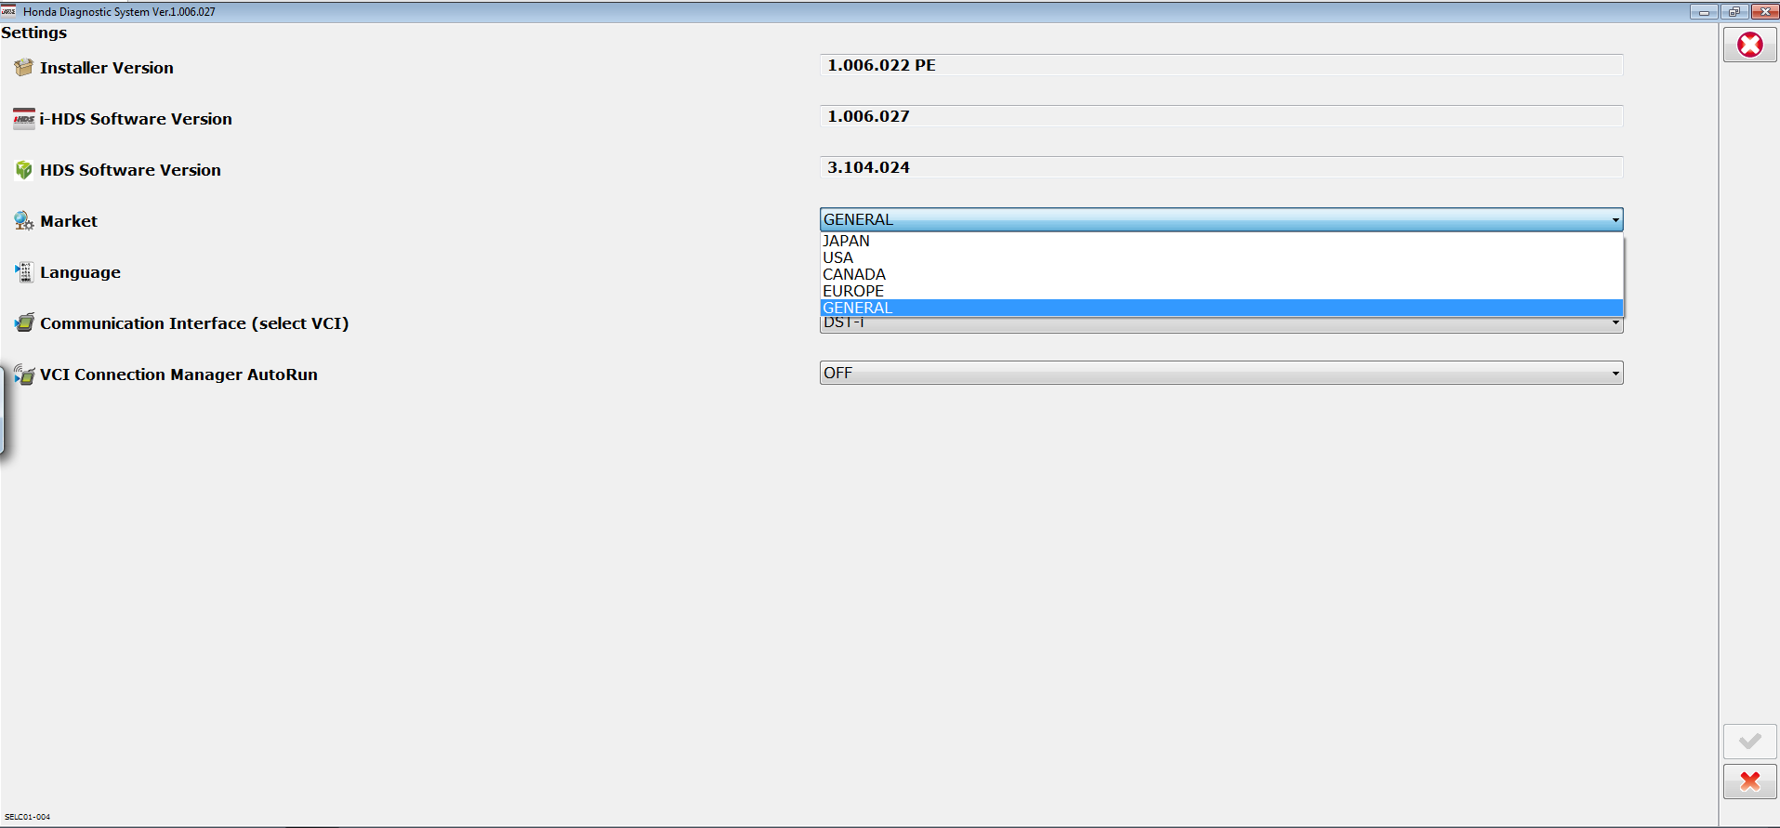Click the Communication Interface icon

coord(24,323)
